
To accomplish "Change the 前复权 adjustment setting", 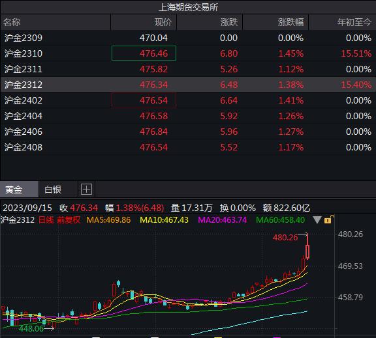I will [69, 220].
